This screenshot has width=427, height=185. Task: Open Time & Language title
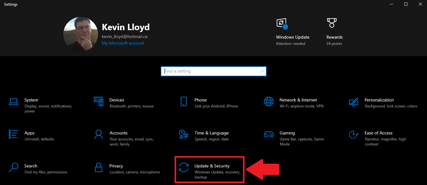click(x=212, y=133)
